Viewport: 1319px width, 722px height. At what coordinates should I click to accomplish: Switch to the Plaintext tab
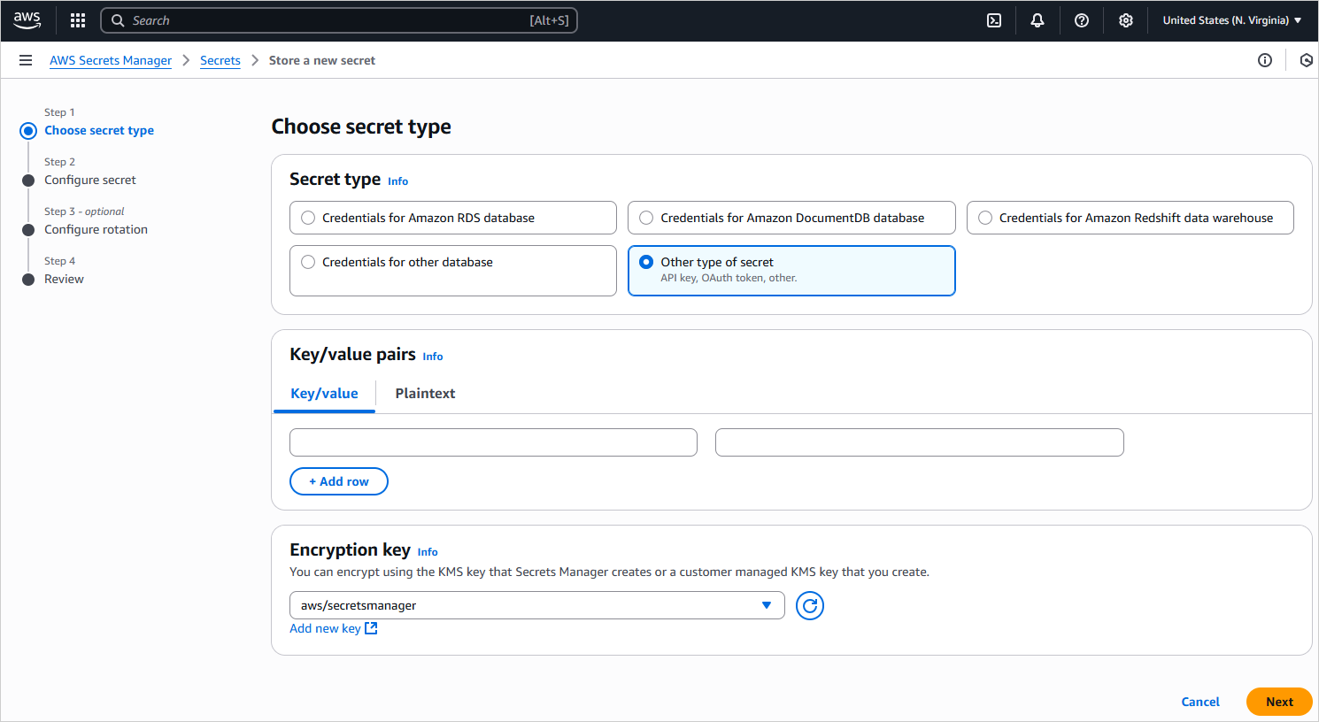425,394
